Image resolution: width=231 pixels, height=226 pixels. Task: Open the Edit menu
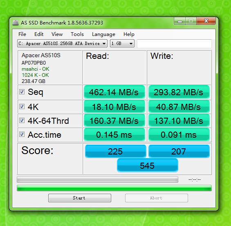pyautogui.click(x=39, y=34)
